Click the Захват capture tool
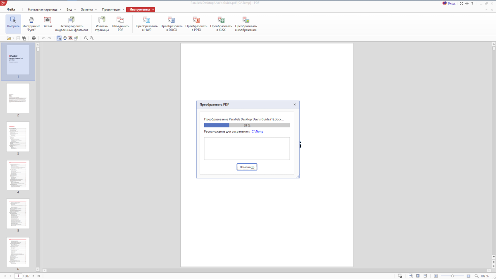The width and height of the screenshot is (496, 279). (48, 23)
